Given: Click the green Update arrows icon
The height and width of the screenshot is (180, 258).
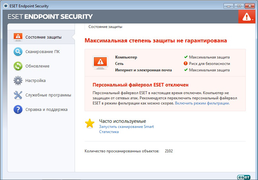Looking at the screenshot, I should click(x=18, y=66).
